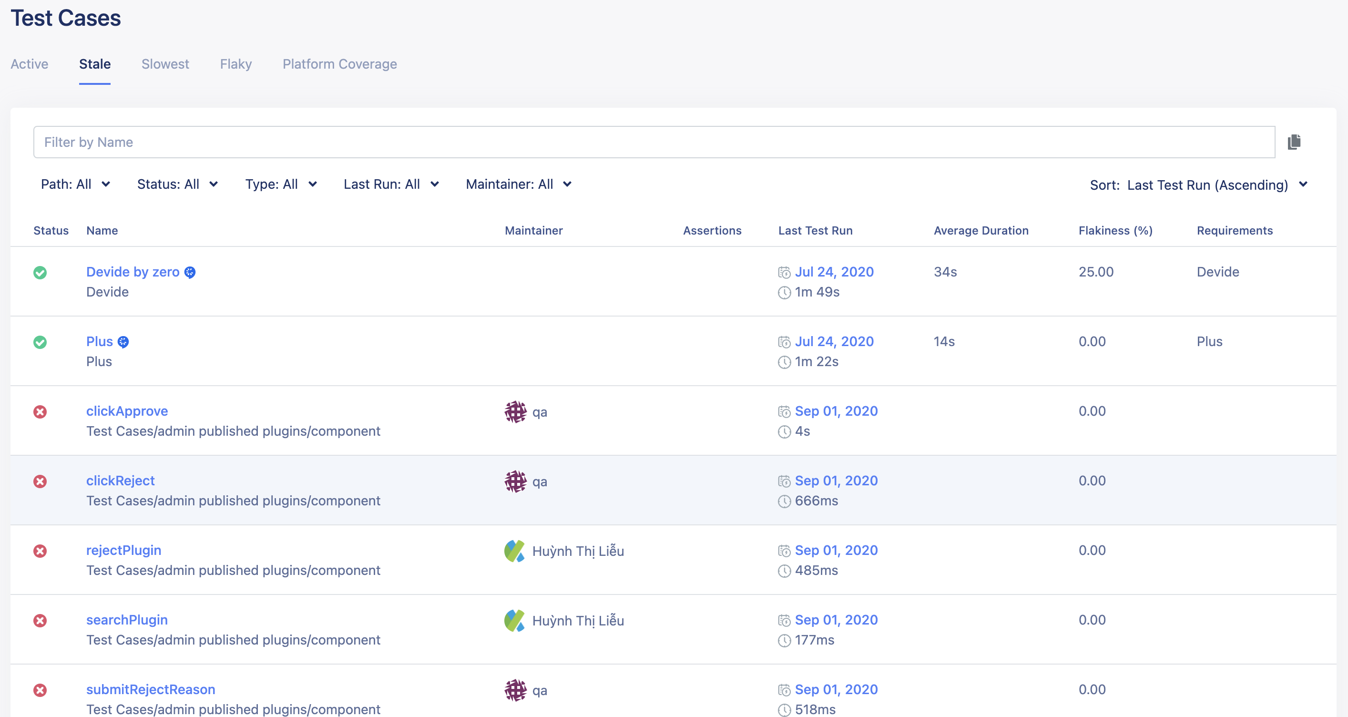Image resolution: width=1348 pixels, height=717 pixels.
Task: Click the passed status icon for Plus
Action: pos(41,342)
